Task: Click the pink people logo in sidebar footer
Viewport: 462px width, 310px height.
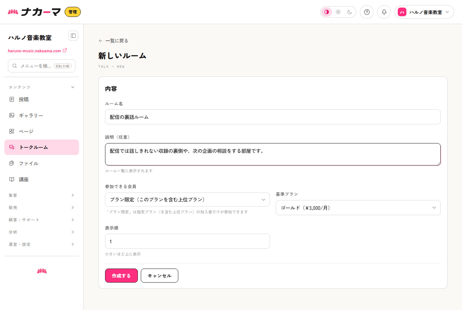Action: point(42,271)
